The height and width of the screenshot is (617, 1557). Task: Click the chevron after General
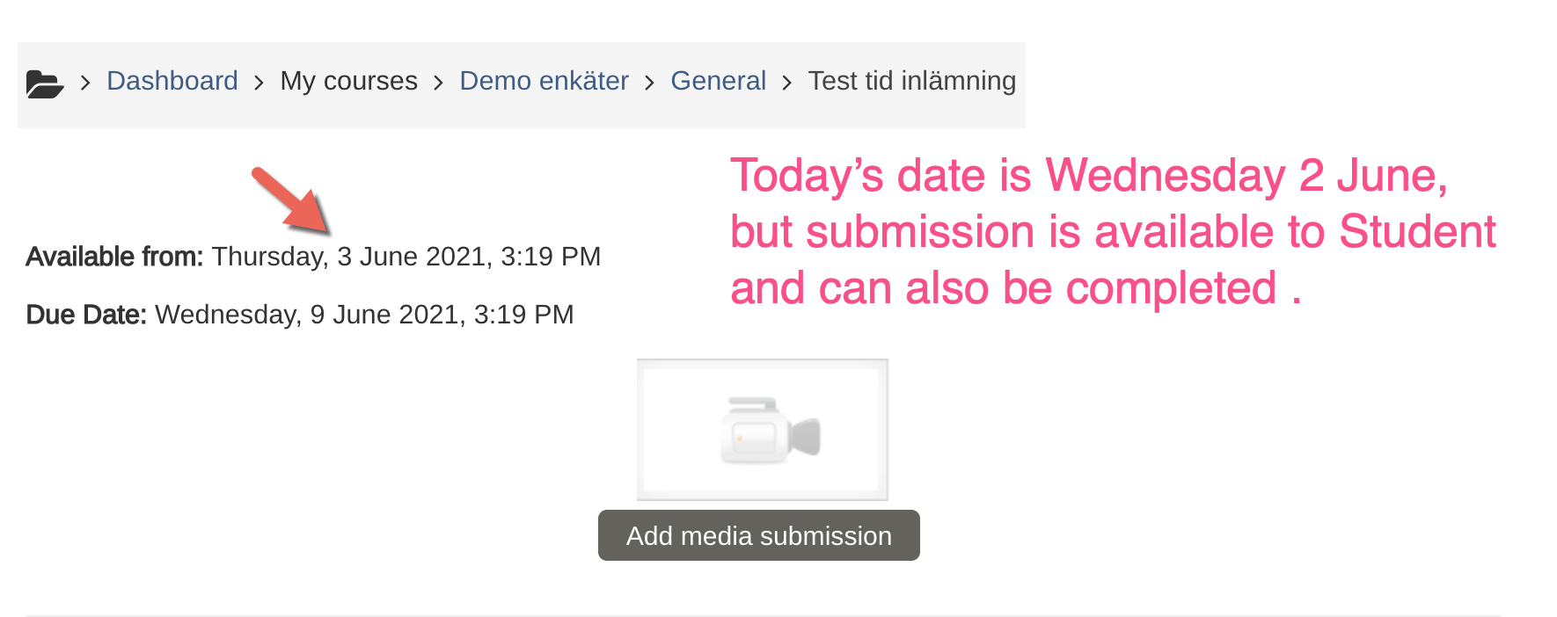[x=786, y=83]
